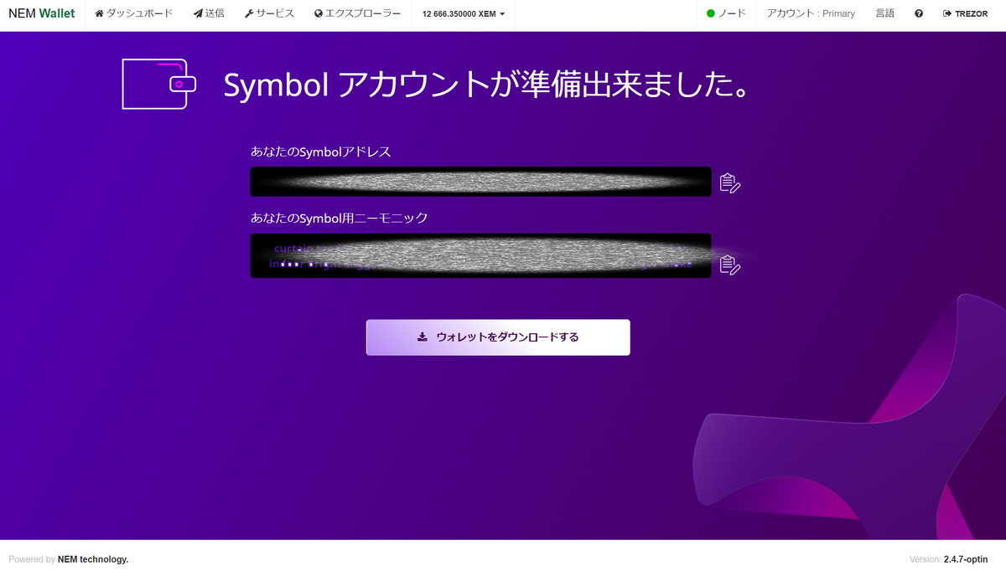Click the NEM technology footer link

coord(93,559)
